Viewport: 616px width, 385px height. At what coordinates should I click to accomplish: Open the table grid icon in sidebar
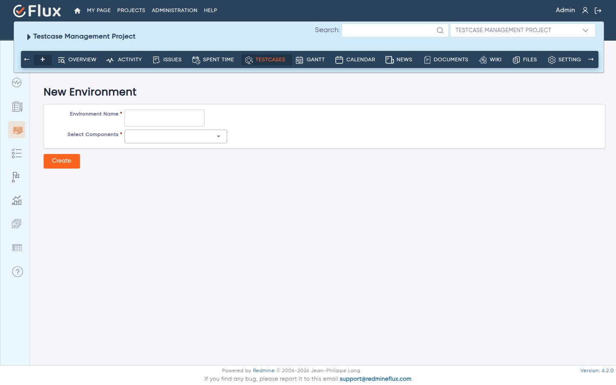tap(17, 248)
